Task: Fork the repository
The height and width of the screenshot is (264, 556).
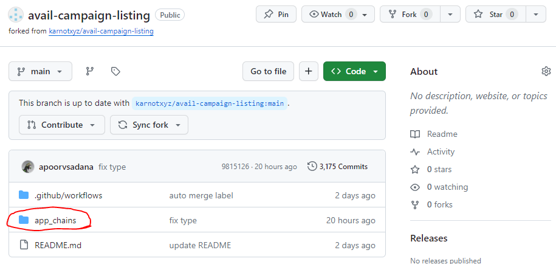Action: pyautogui.click(x=410, y=14)
